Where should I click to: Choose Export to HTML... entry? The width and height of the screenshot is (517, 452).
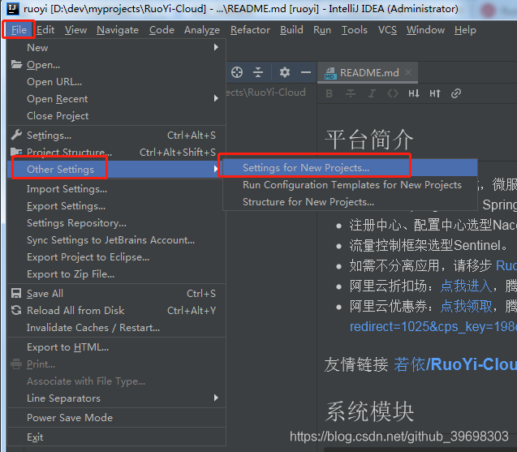[116, 347]
